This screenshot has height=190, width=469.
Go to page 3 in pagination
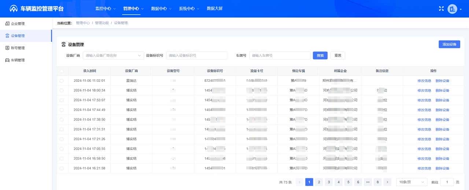click(329, 182)
